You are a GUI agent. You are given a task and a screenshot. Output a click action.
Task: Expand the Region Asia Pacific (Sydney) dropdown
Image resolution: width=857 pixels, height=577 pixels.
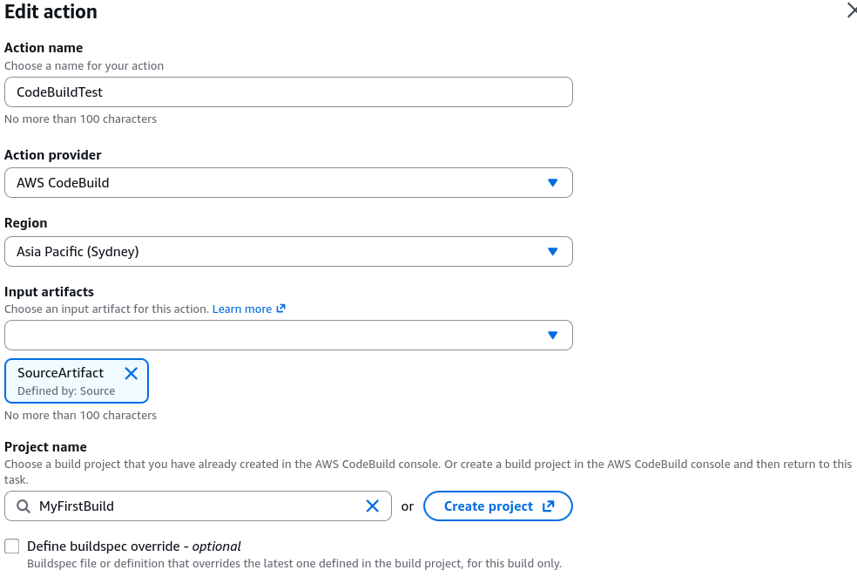288,252
